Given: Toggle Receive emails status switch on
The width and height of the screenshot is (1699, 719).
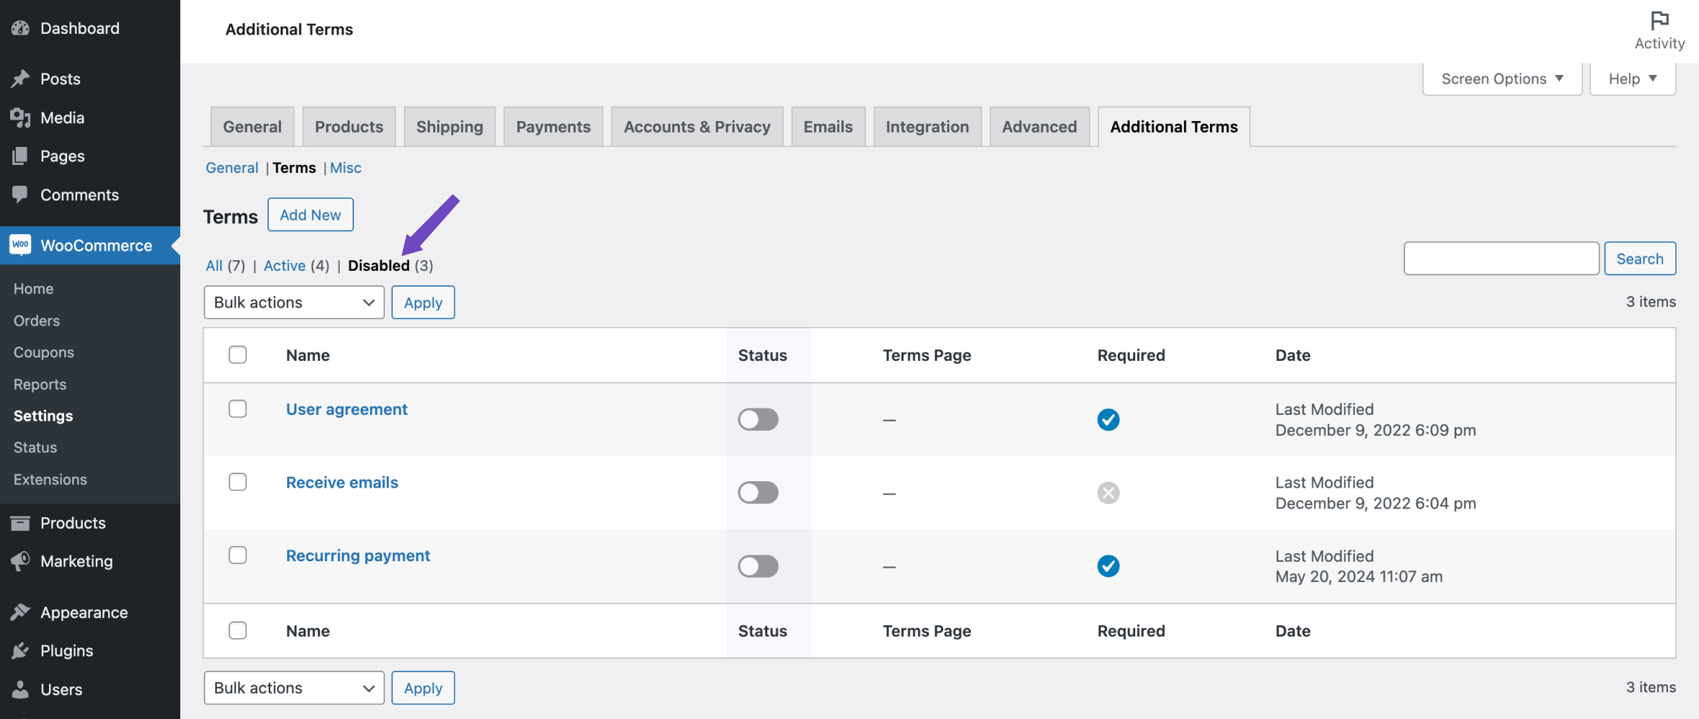Looking at the screenshot, I should [x=757, y=493].
